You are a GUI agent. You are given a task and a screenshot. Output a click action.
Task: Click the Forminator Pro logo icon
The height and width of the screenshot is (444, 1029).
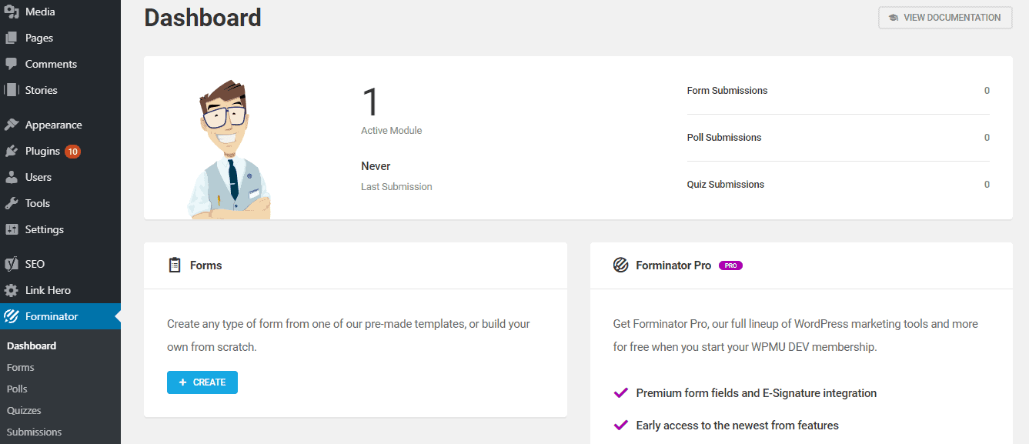621,265
